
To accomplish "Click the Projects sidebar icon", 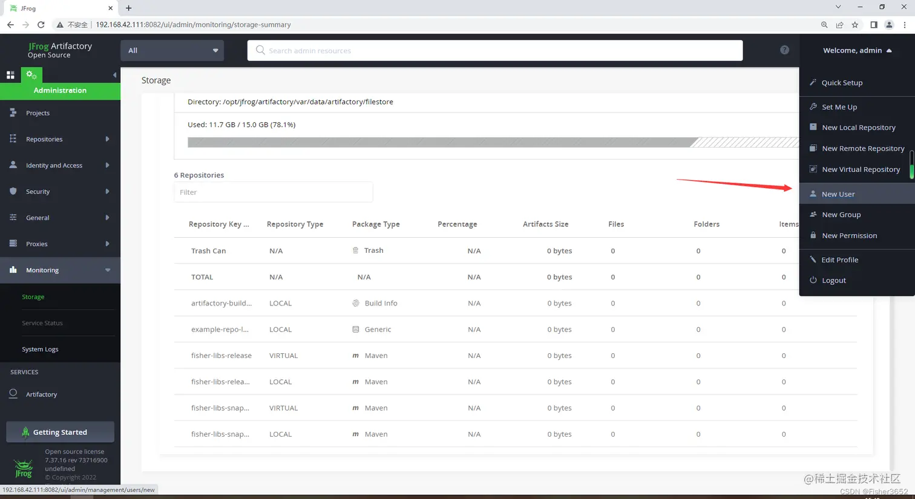I will coord(13,113).
